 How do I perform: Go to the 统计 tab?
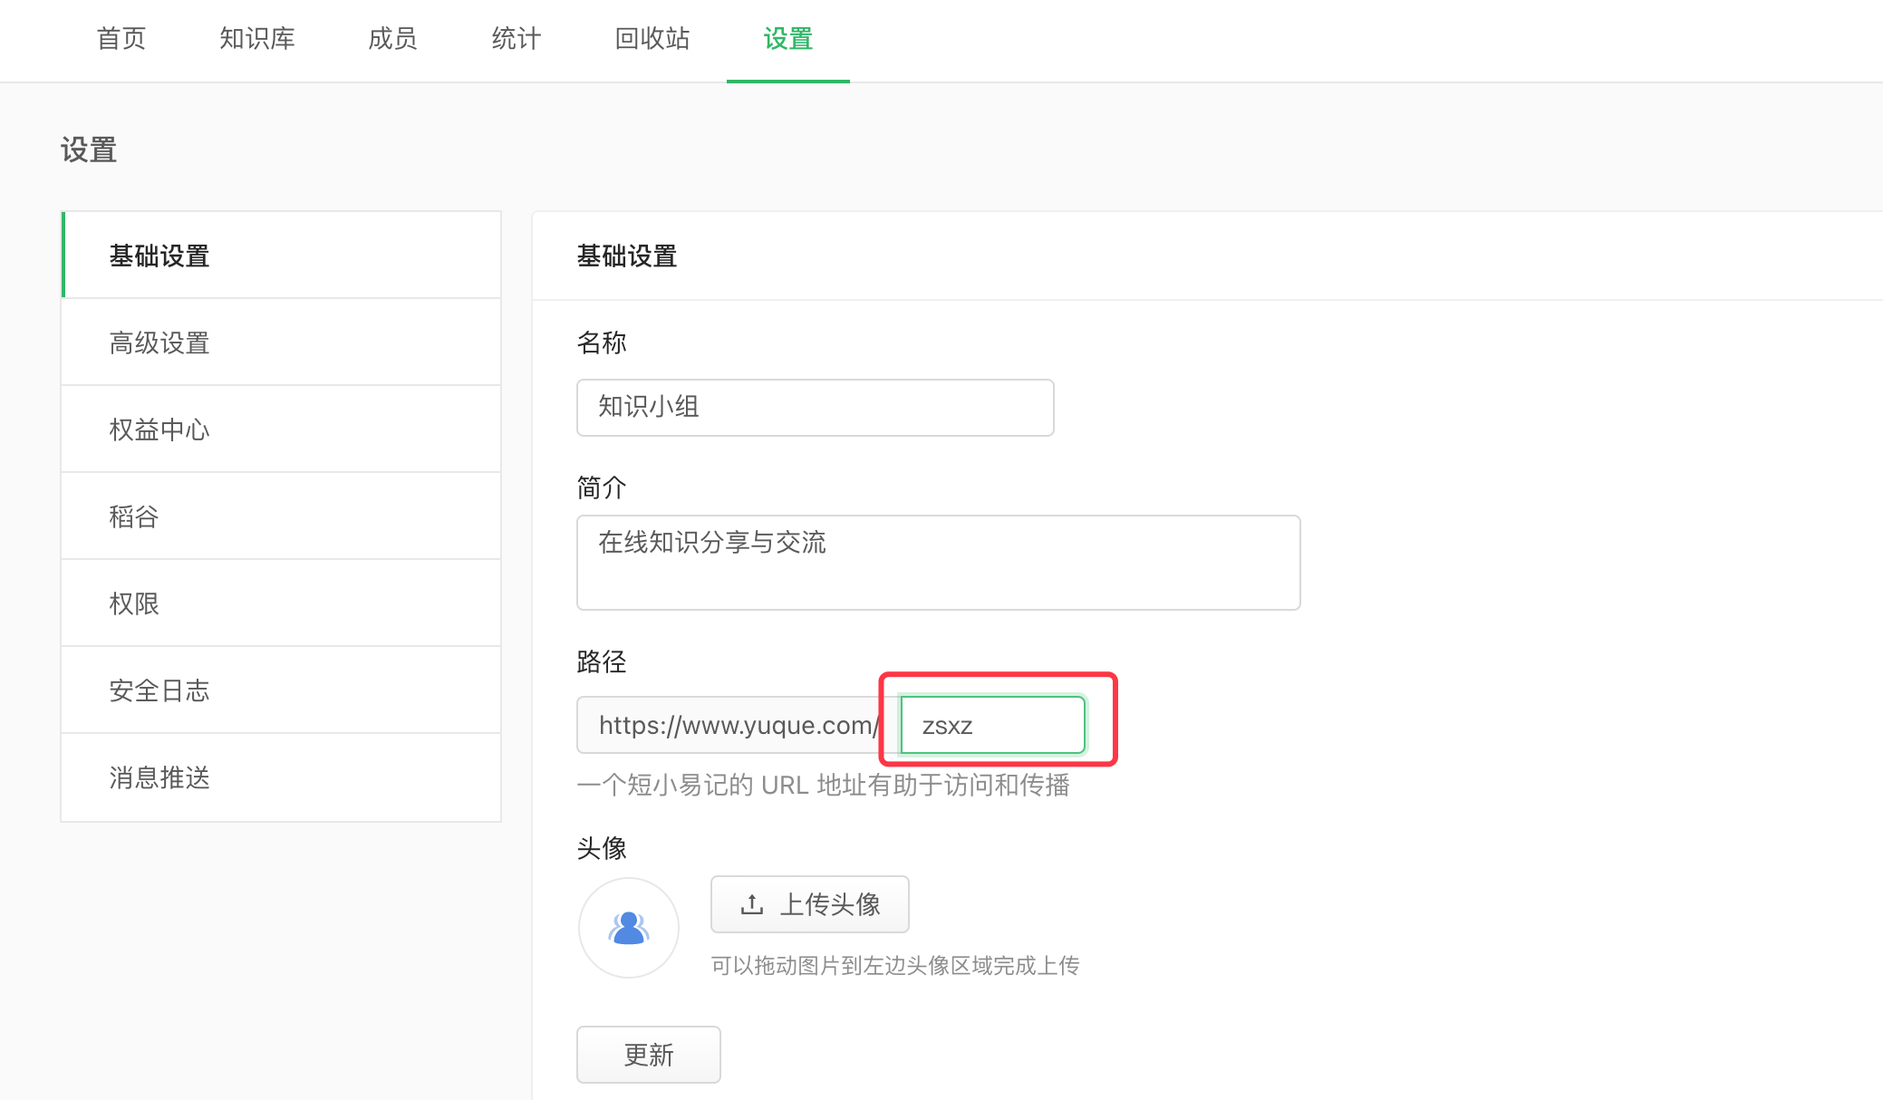516,39
